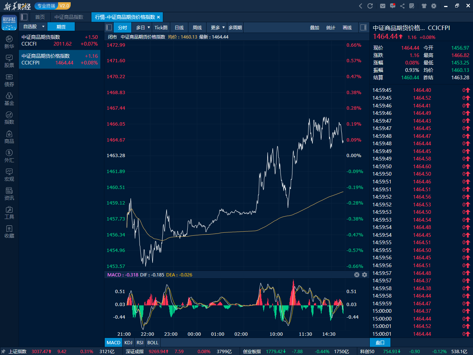The height and width of the screenshot is (355, 473).
Task: Go to the 外汇 (Forex) sidebar icon
Action: (9, 156)
